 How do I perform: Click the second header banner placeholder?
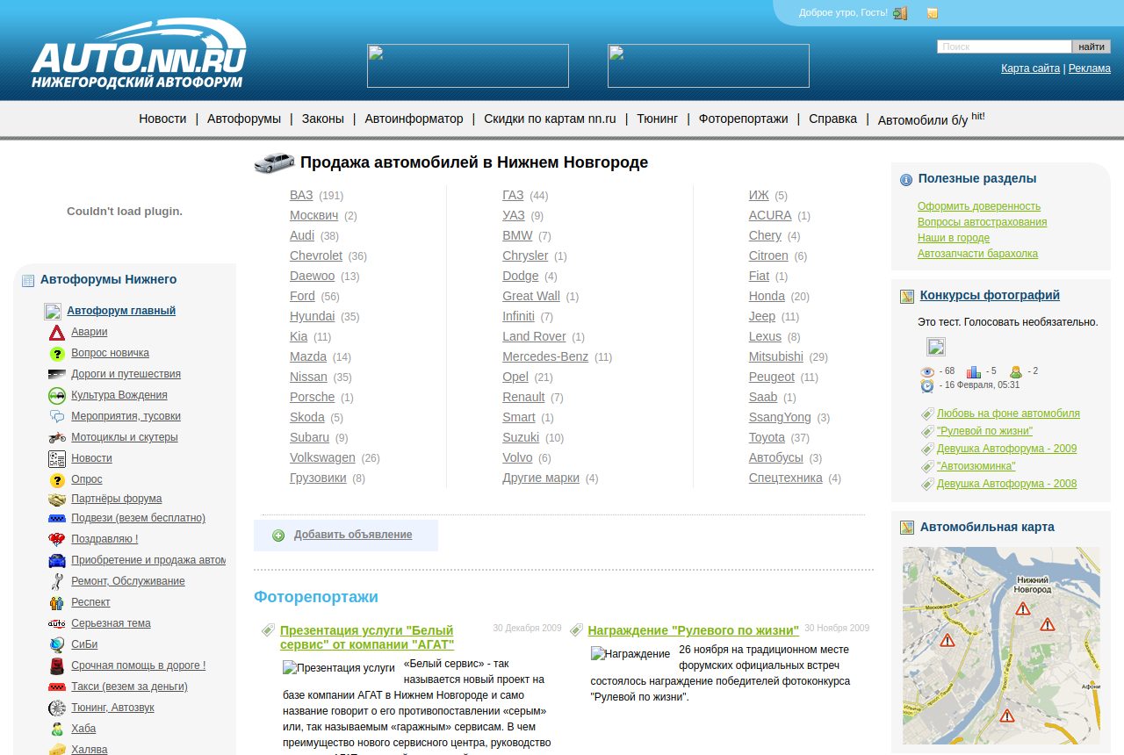tap(709, 66)
